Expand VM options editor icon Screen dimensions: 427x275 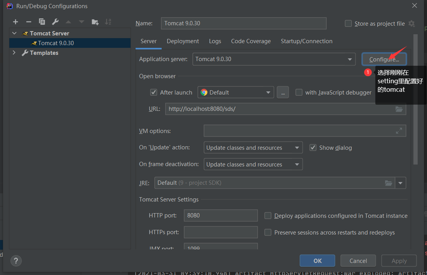pos(399,131)
